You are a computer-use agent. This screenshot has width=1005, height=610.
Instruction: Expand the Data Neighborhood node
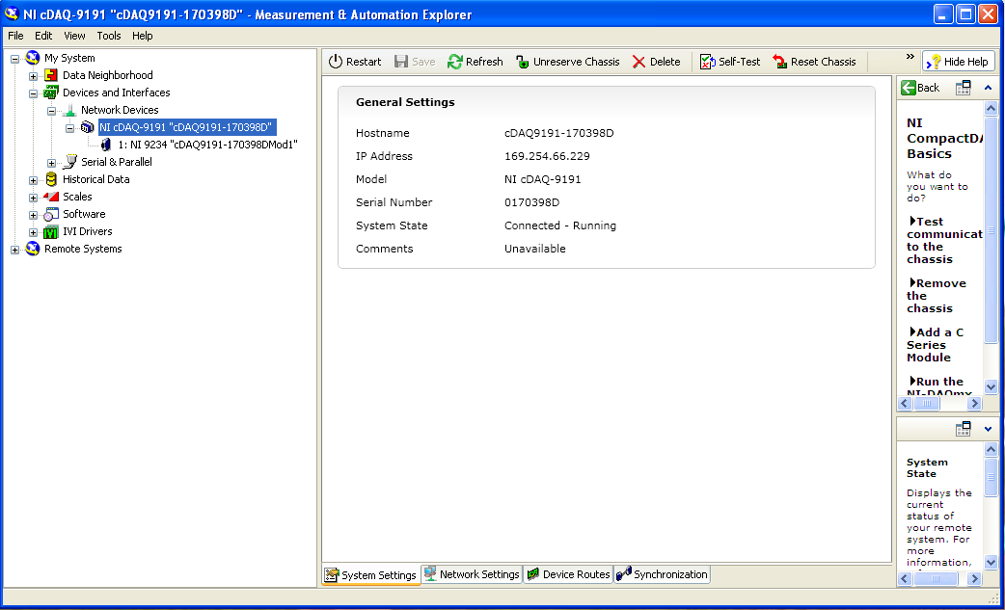pos(34,76)
